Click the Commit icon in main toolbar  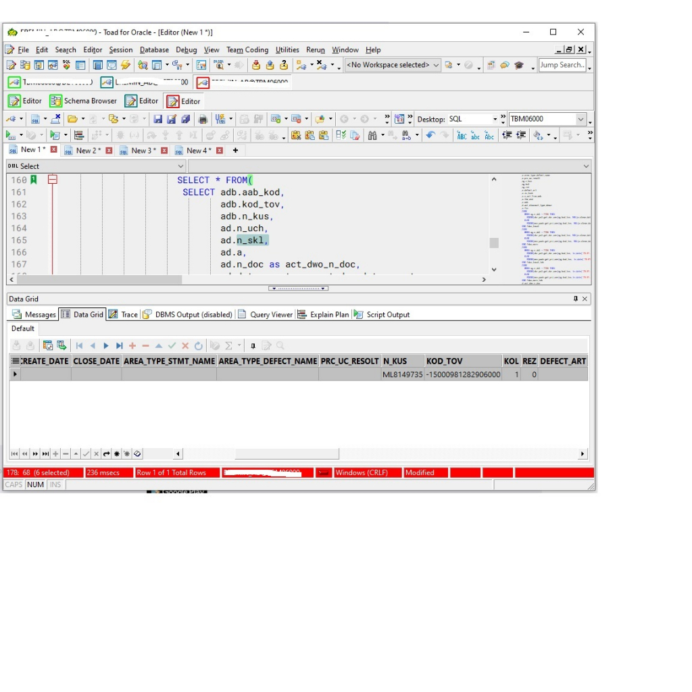(x=256, y=66)
